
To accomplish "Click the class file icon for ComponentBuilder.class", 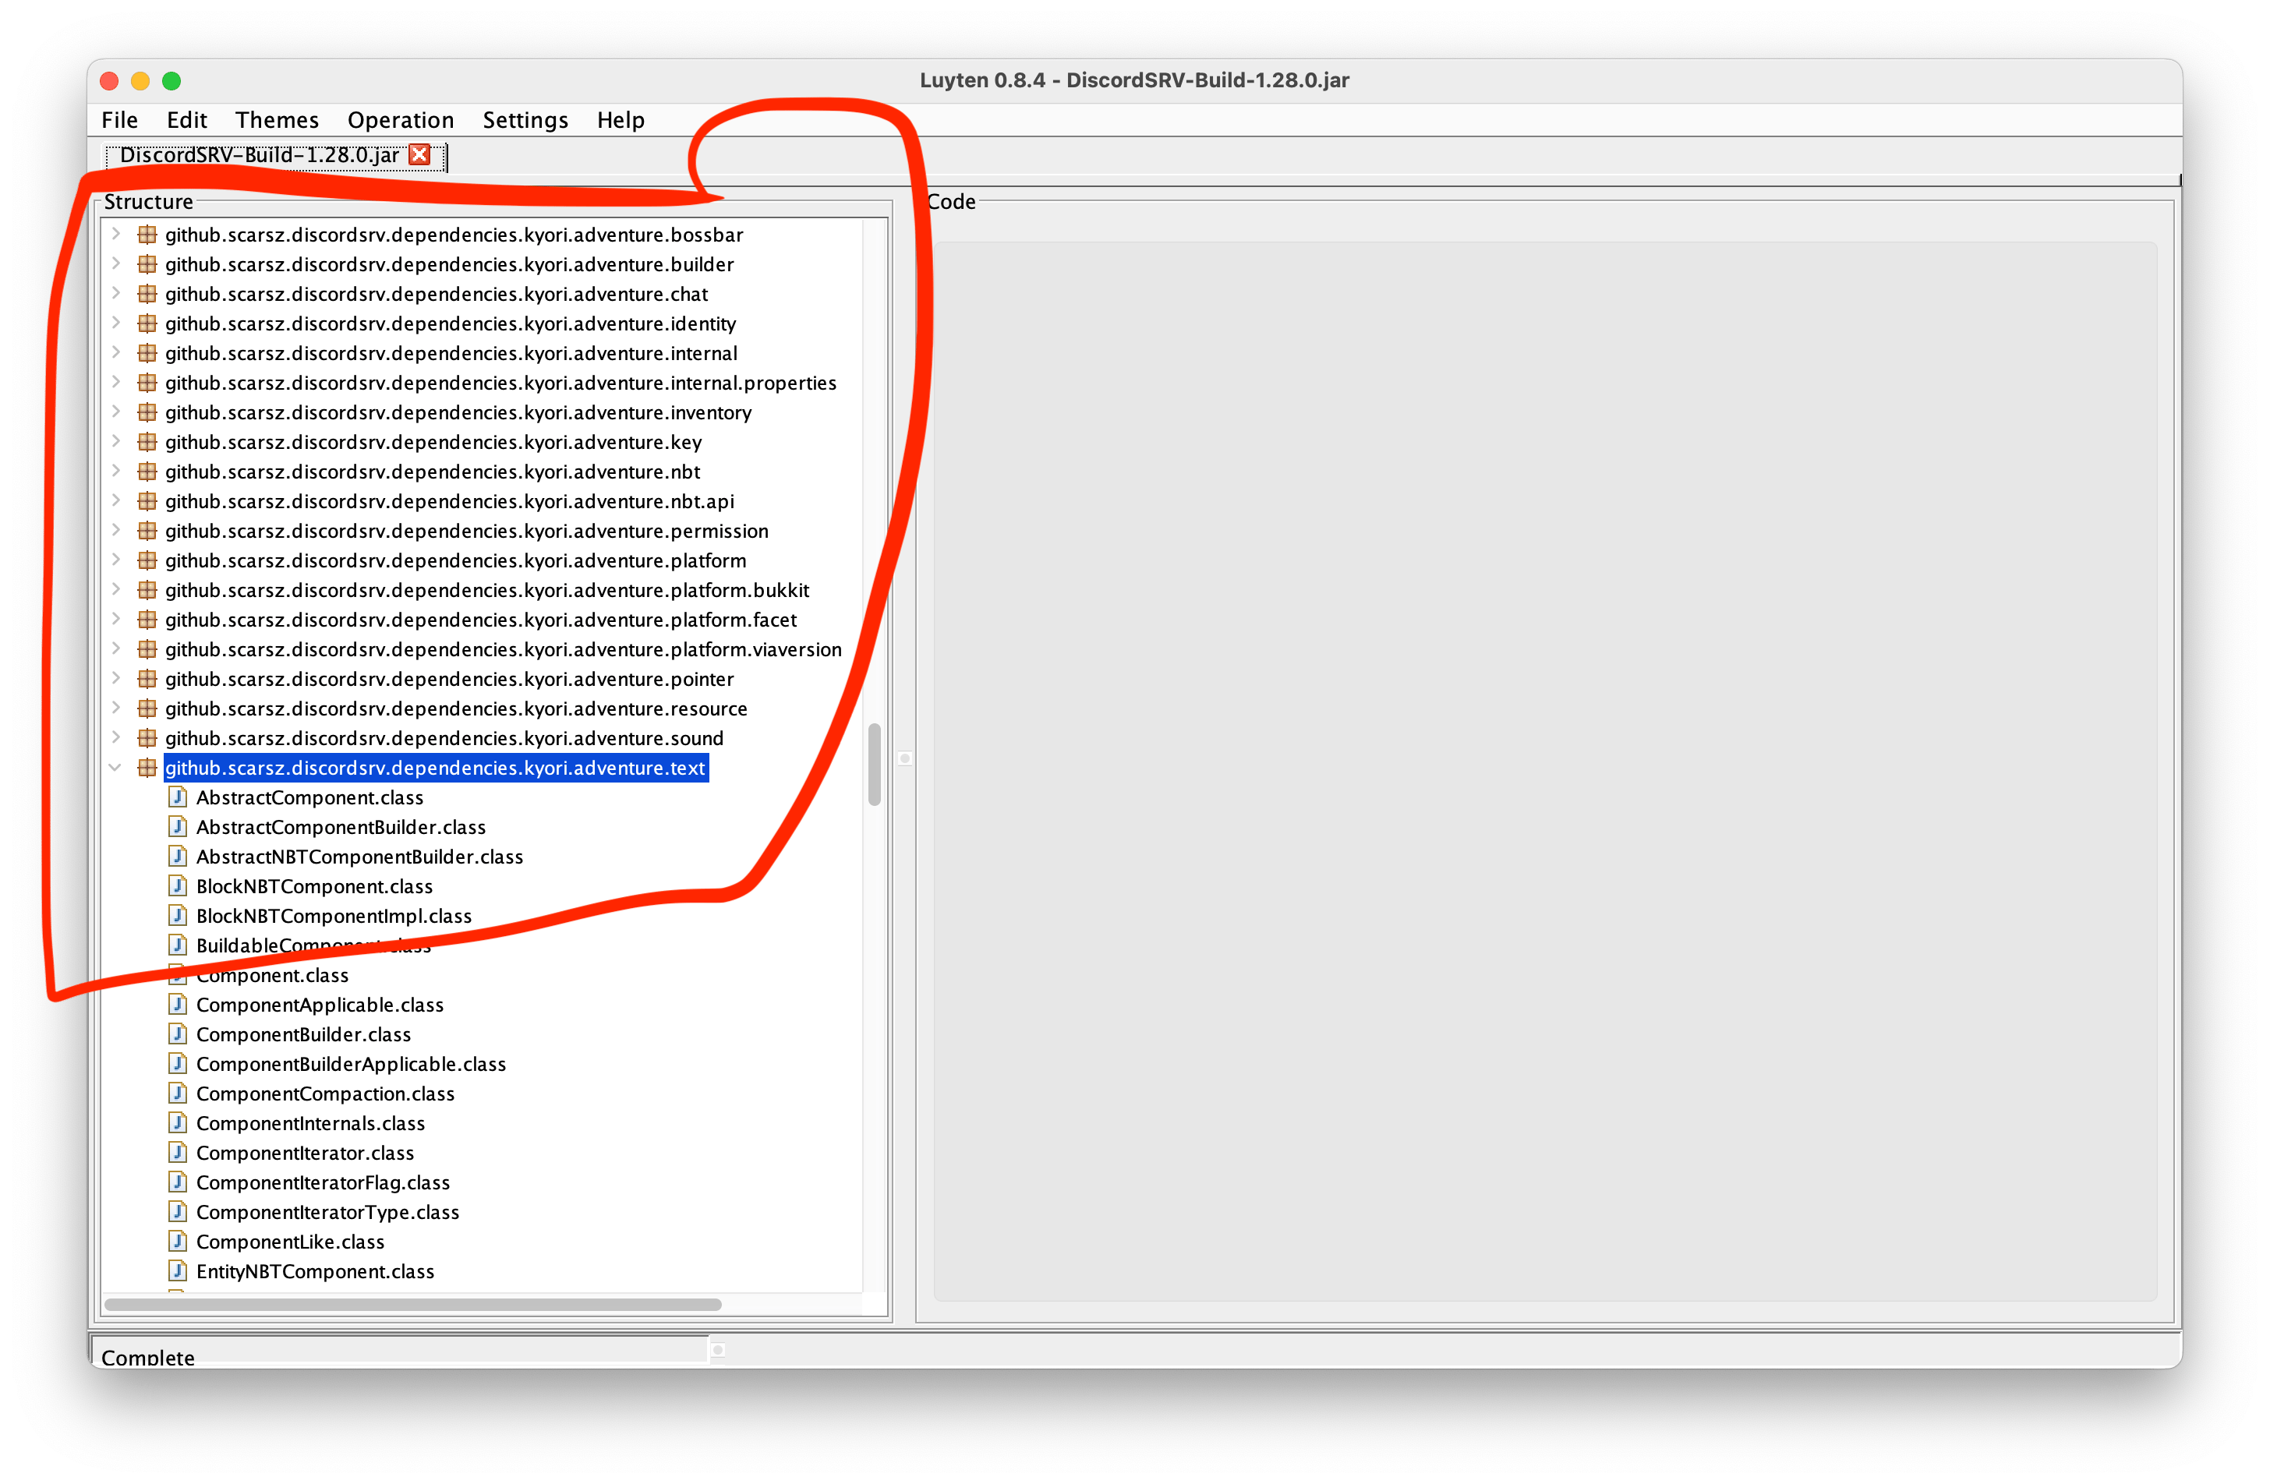I will click(x=178, y=1033).
